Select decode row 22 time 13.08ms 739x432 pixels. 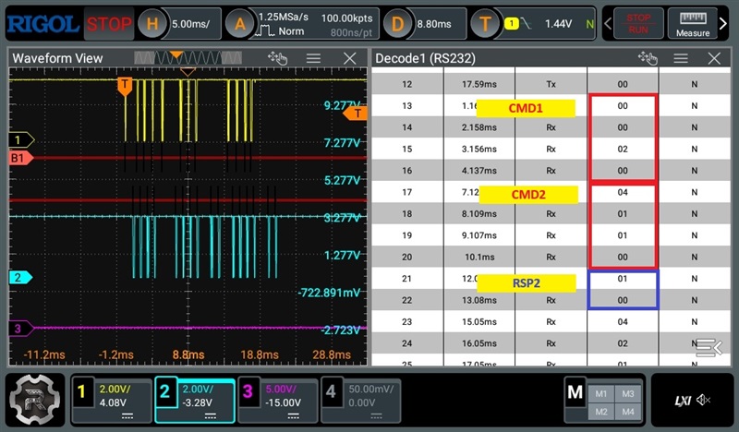551,301
